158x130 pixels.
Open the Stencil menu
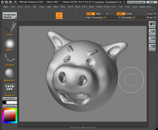click(99, 7)
